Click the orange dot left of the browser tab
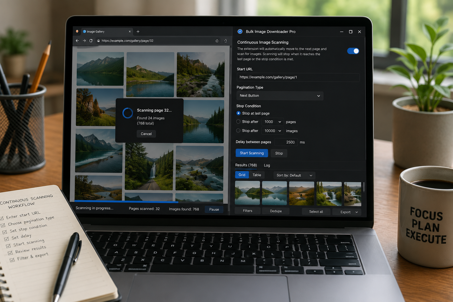Screen dimensions: 453x302 (77, 31)
